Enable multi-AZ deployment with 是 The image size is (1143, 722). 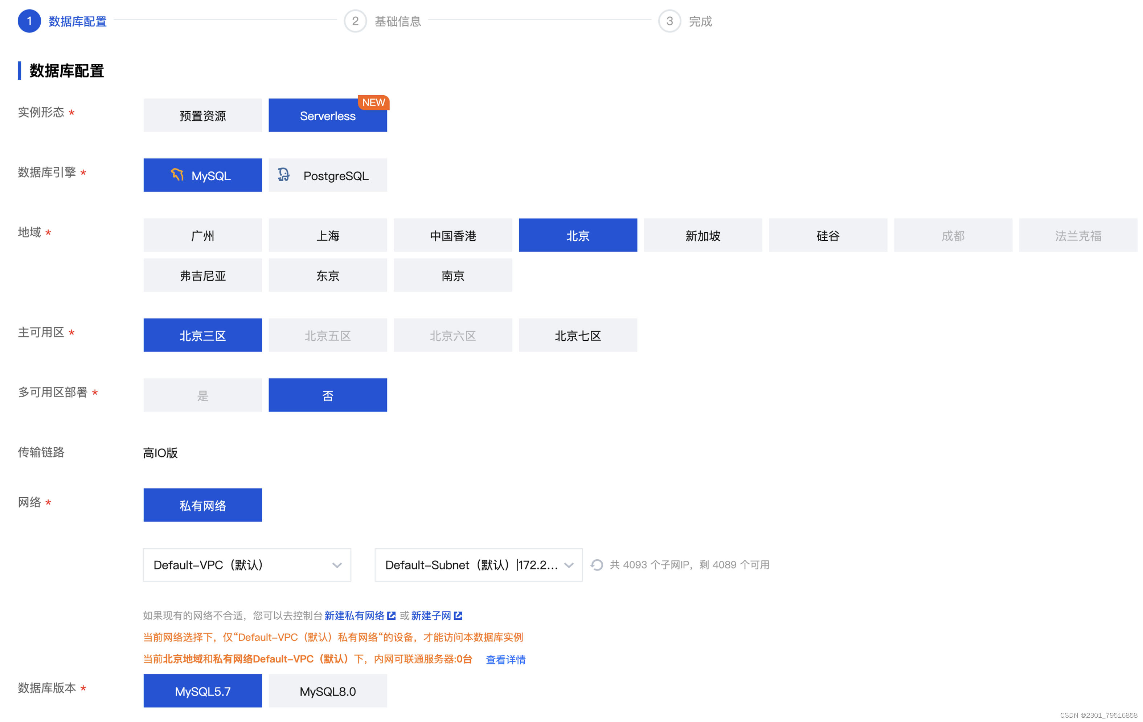point(203,395)
